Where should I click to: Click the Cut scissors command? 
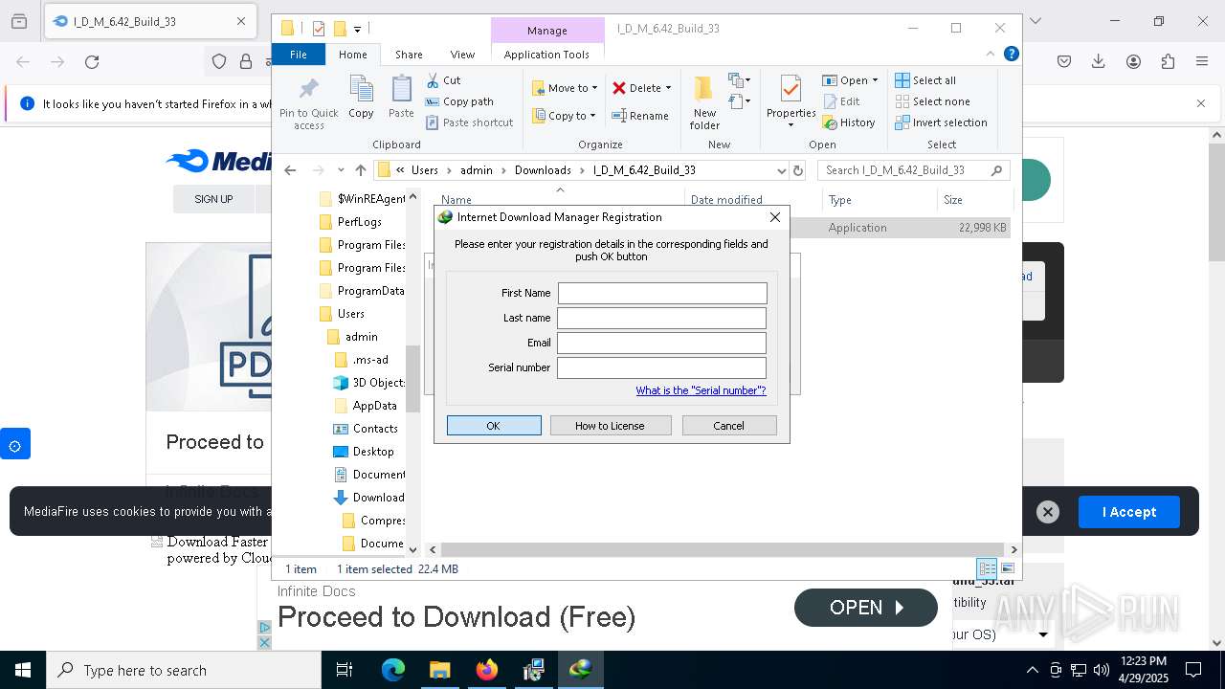tap(443, 80)
